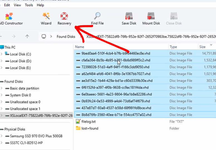Select the a62ef484-afd6-4041 vhd file

pos(116,74)
